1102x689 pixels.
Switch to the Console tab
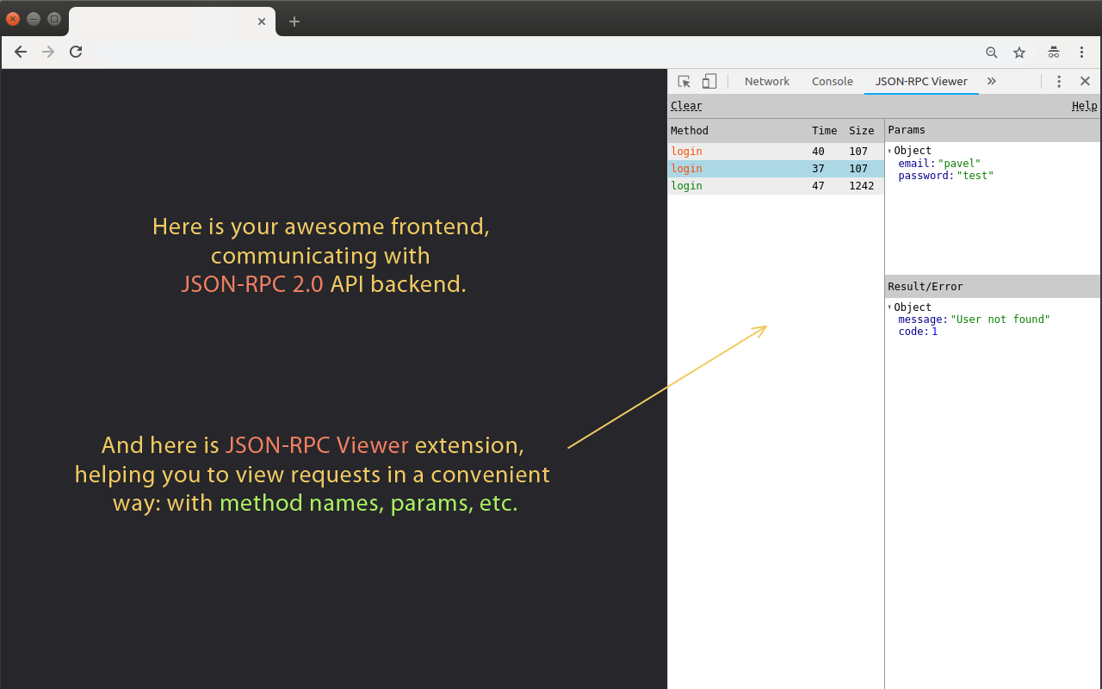coord(832,80)
